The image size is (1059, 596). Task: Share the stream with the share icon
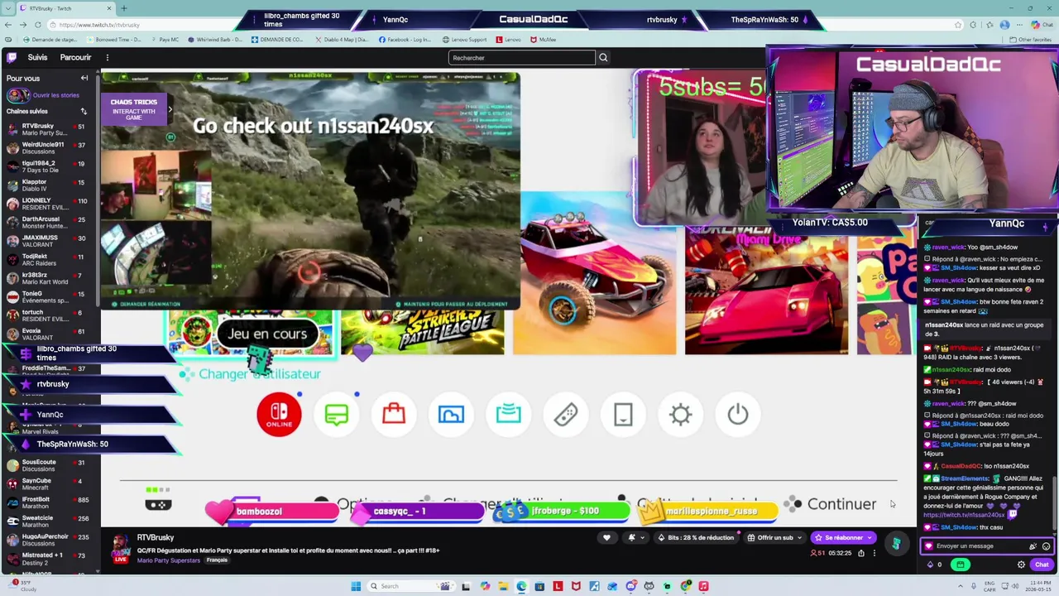861,553
